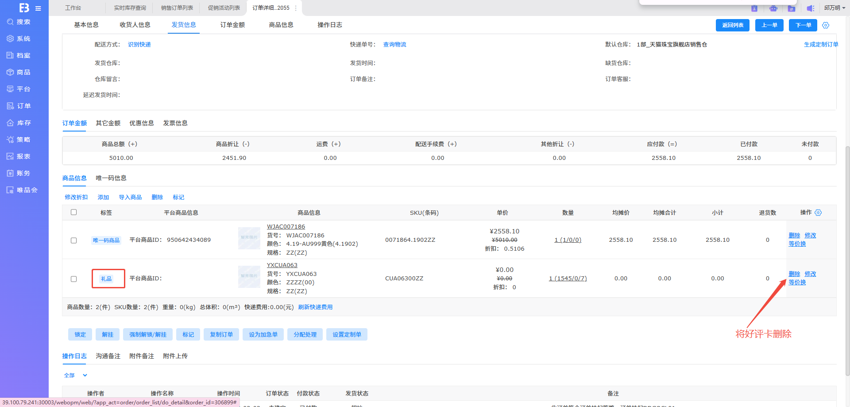Open column settings gear next to 操作
The width and height of the screenshot is (850, 407).
[x=818, y=213]
